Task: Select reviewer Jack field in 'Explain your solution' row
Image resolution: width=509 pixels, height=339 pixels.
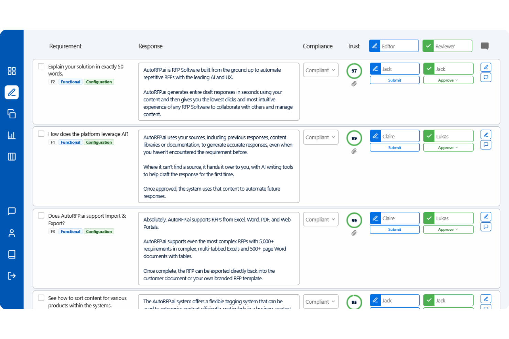Action: click(448, 69)
